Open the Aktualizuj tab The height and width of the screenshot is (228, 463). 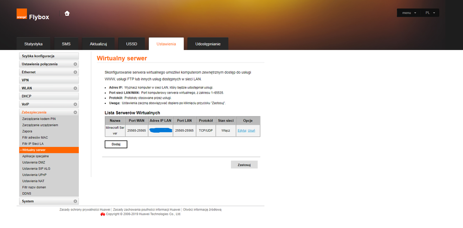point(98,44)
